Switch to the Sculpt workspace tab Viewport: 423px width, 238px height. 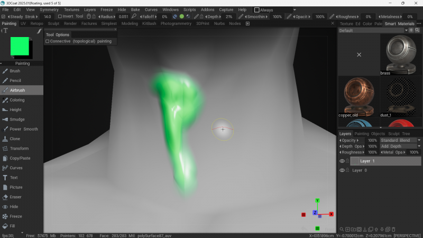(x=53, y=24)
